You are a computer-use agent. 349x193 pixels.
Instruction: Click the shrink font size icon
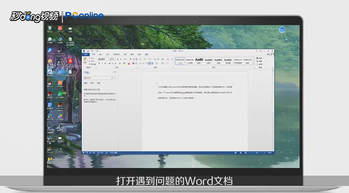pos(121,59)
